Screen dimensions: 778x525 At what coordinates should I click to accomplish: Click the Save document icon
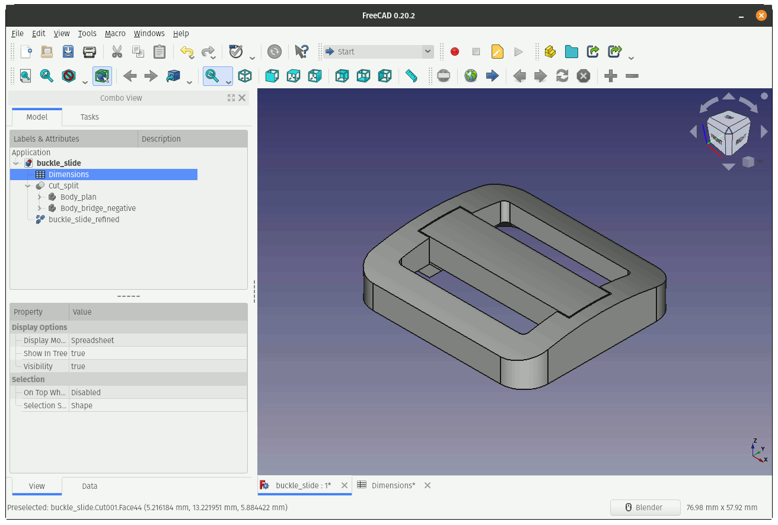(68, 52)
